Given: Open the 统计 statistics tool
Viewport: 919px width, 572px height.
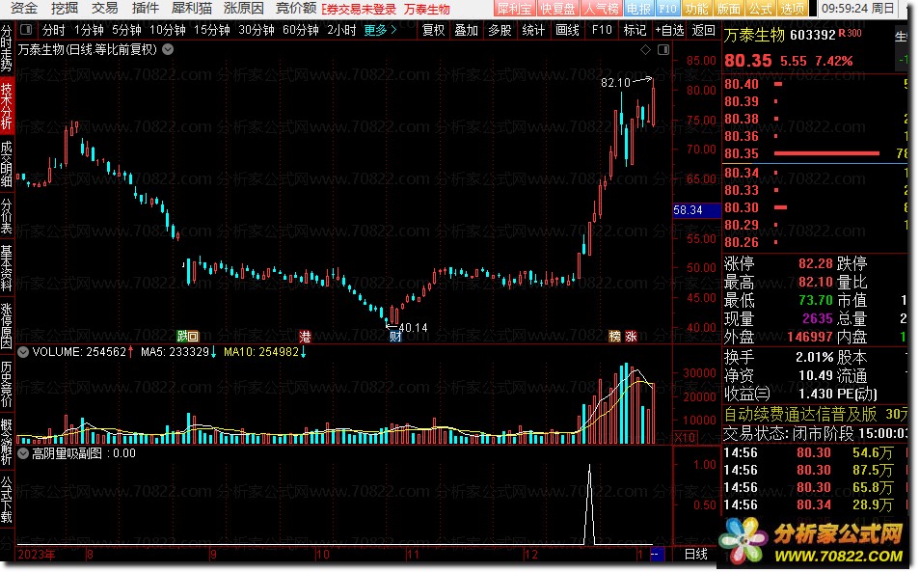Looking at the screenshot, I should (533, 30).
